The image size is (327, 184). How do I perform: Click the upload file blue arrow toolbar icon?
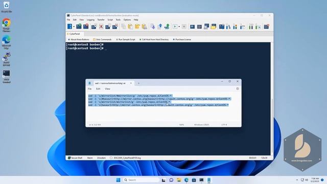click(x=160, y=27)
